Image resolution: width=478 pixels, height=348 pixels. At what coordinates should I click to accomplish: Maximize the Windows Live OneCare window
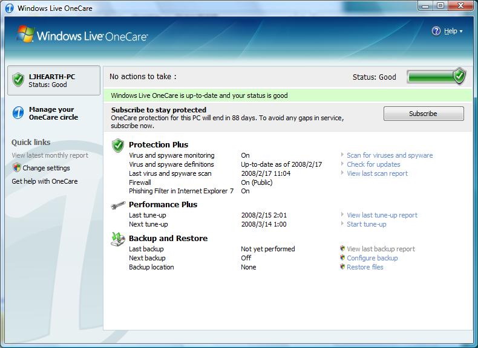440,6
